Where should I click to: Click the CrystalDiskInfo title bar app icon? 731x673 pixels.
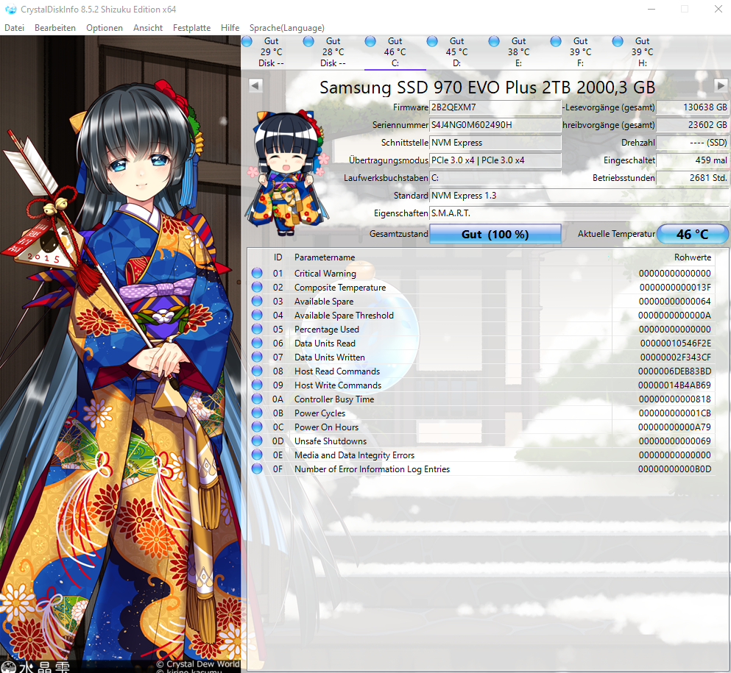pyautogui.click(x=10, y=10)
